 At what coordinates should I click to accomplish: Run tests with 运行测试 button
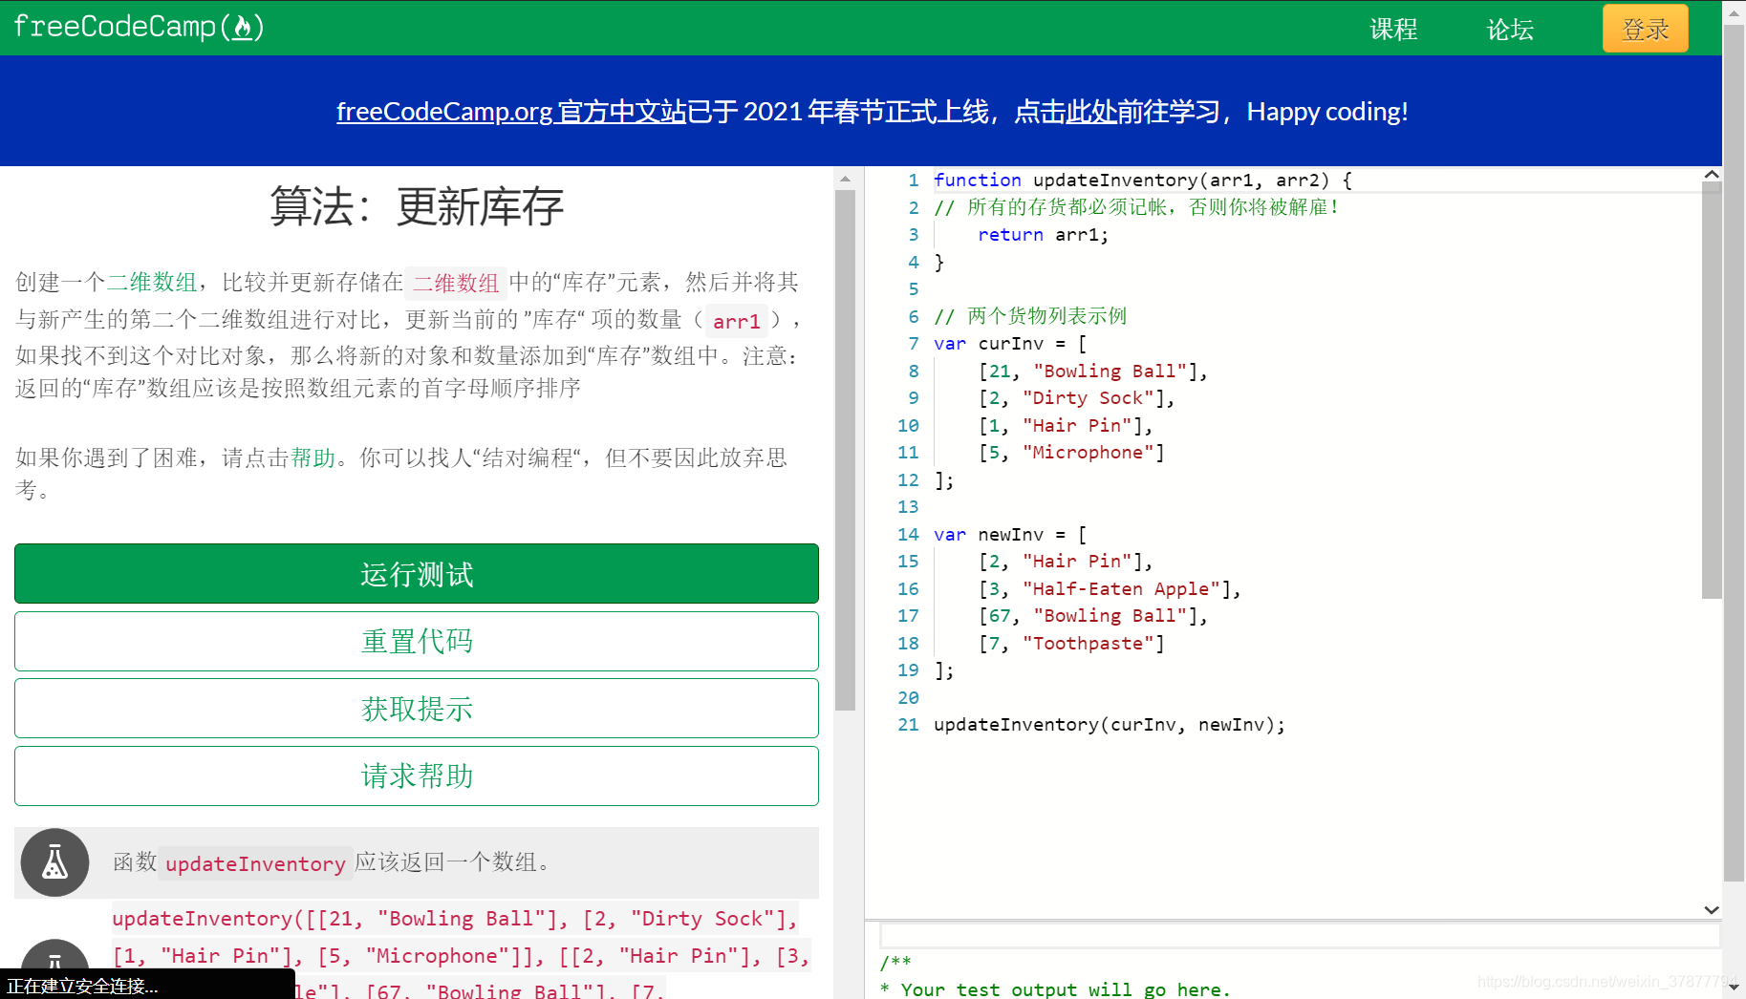pyautogui.click(x=417, y=574)
